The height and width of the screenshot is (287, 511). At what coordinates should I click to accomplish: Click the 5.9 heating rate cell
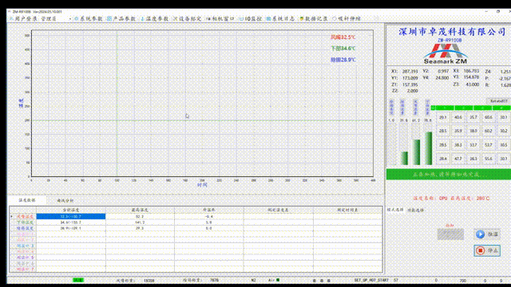point(209,222)
